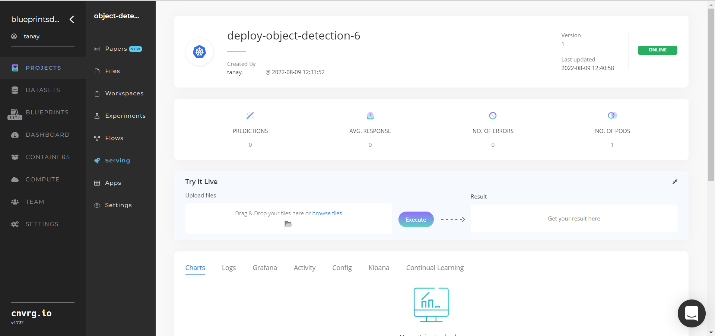Click the No. of Errors circle icon
The width and height of the screenshot is (715, 336).
[x=493, y=115]
